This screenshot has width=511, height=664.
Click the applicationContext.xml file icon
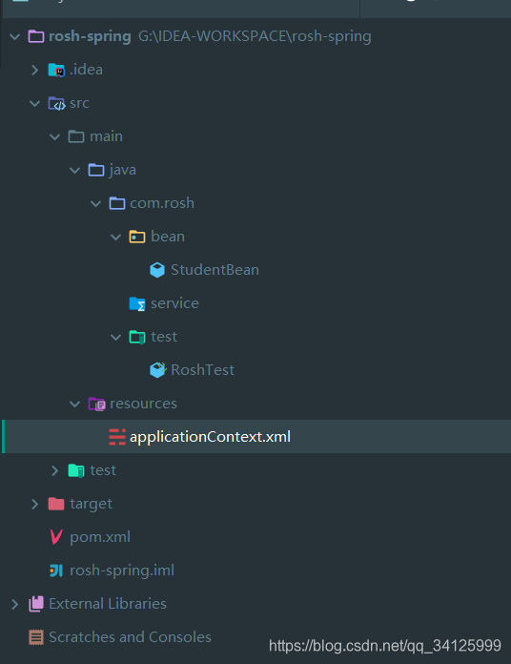tap(117, 437)
